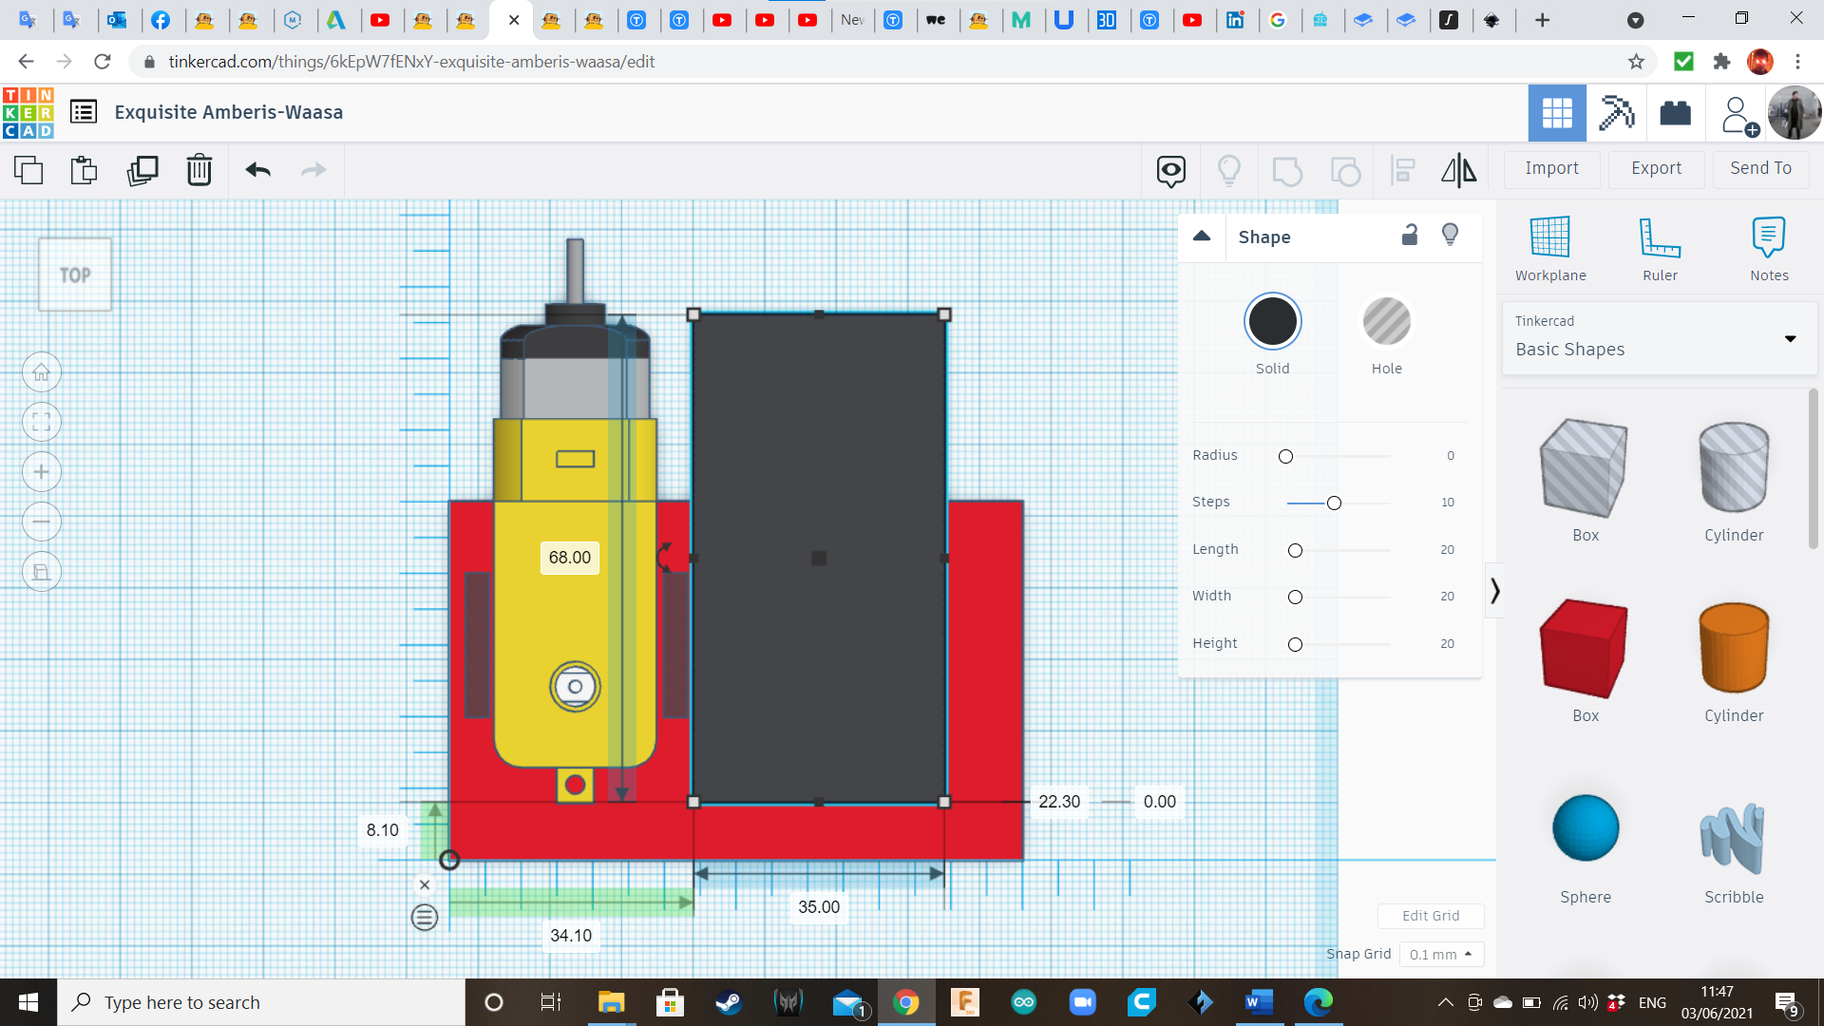Collapse the Shape inspector panel
This screenshot has height=1026, width=1824.
pos(1202,237)
